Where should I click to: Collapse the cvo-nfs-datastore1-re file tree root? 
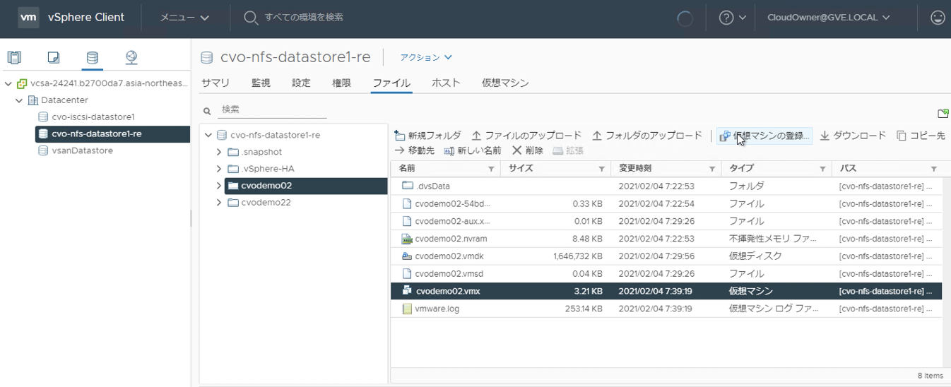208,135
